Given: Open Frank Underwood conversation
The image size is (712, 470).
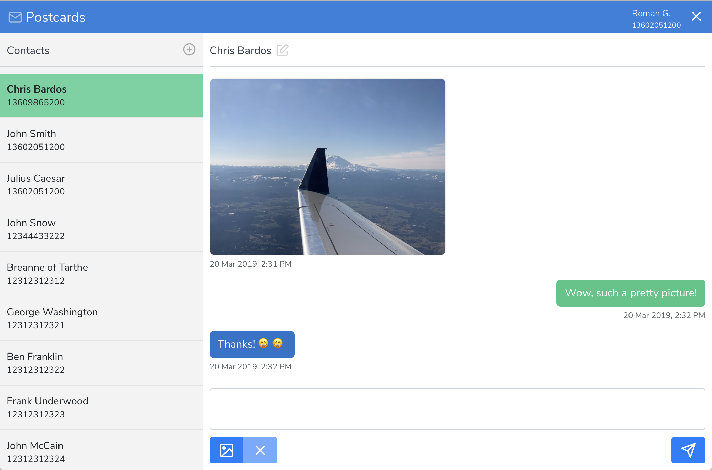Looking at the screenshot, I should 101,408.
